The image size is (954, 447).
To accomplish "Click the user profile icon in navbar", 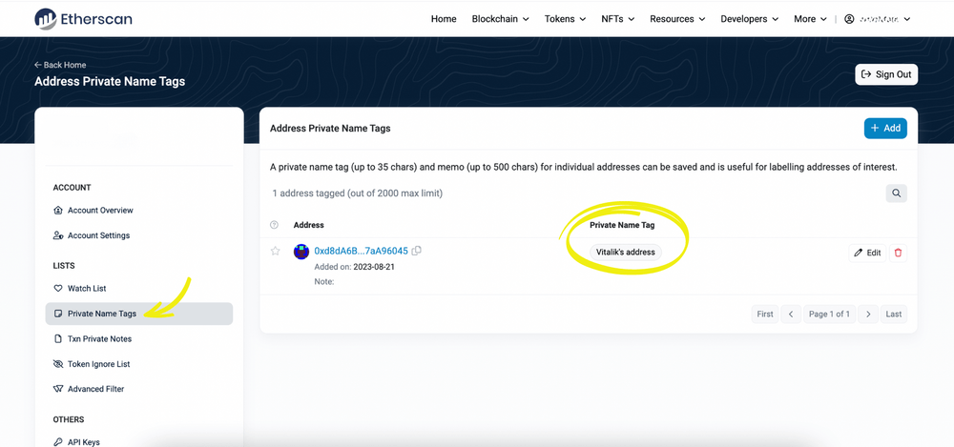I will [849, 19].
